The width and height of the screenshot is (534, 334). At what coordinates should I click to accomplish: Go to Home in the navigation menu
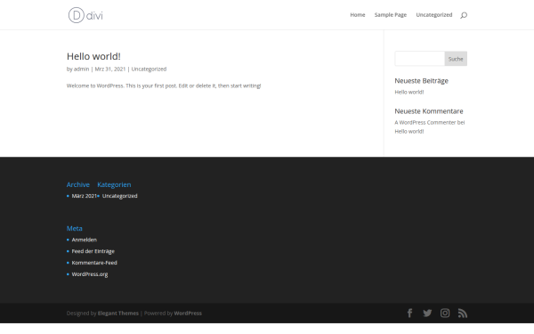click(358, 15)
